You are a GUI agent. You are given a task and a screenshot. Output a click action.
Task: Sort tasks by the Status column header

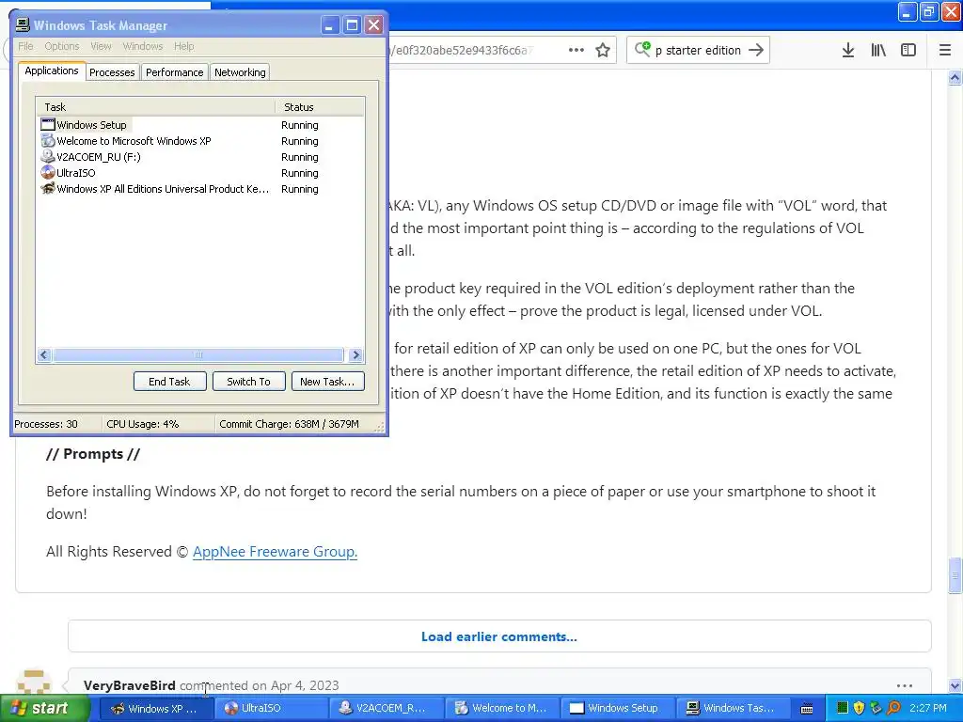[320, 107]
